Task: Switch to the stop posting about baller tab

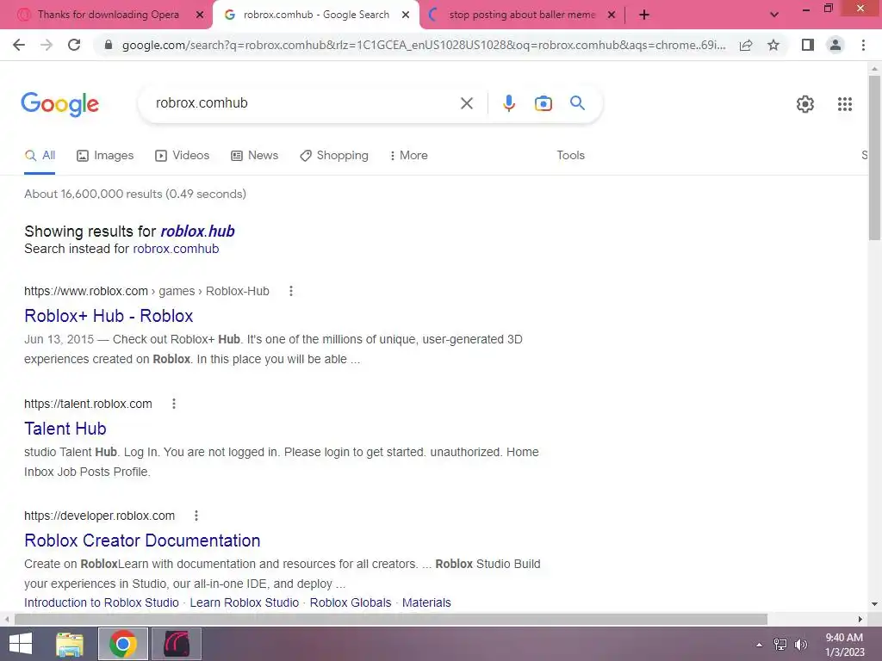Action: 521,15
